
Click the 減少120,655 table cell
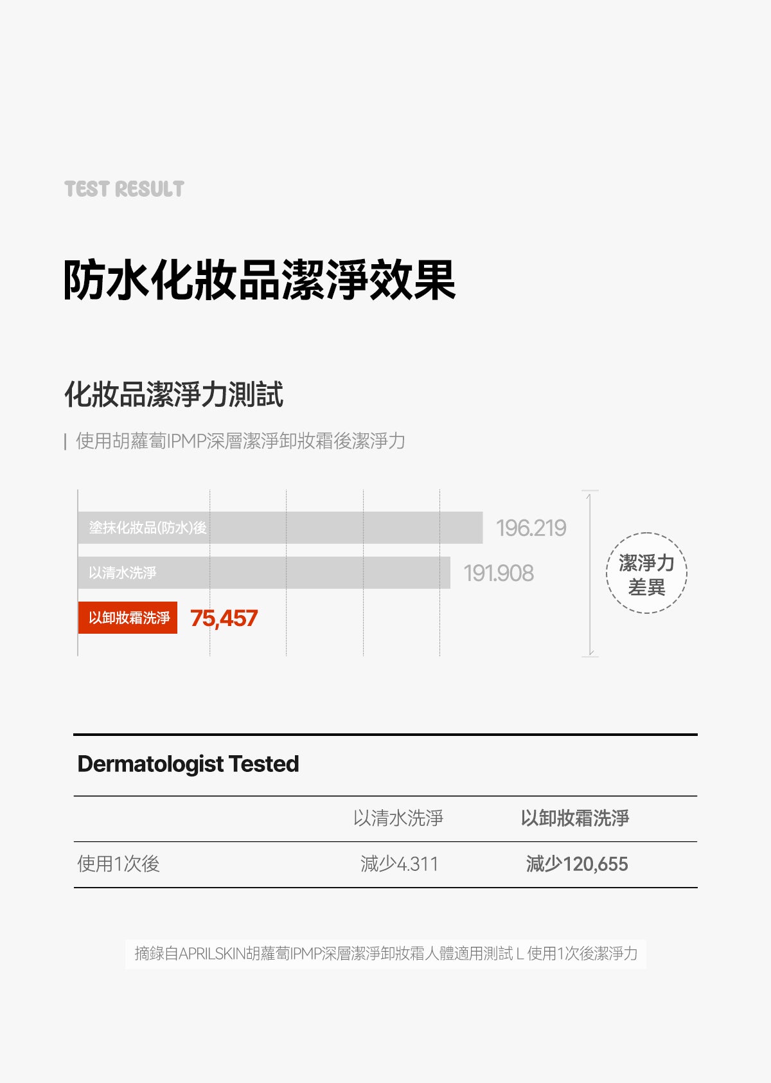click(577, 864)
